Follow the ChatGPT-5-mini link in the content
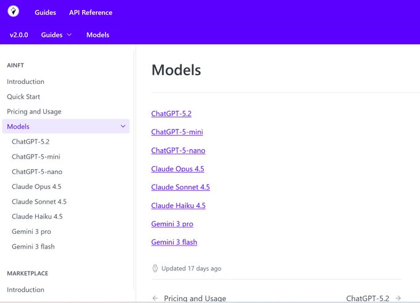420x303 pixels. 177,132
